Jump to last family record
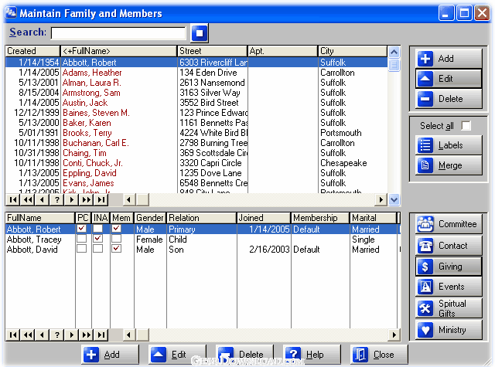The width and height of the screenshot is (495, 367). pyautogui.click(x=101, y=199)
